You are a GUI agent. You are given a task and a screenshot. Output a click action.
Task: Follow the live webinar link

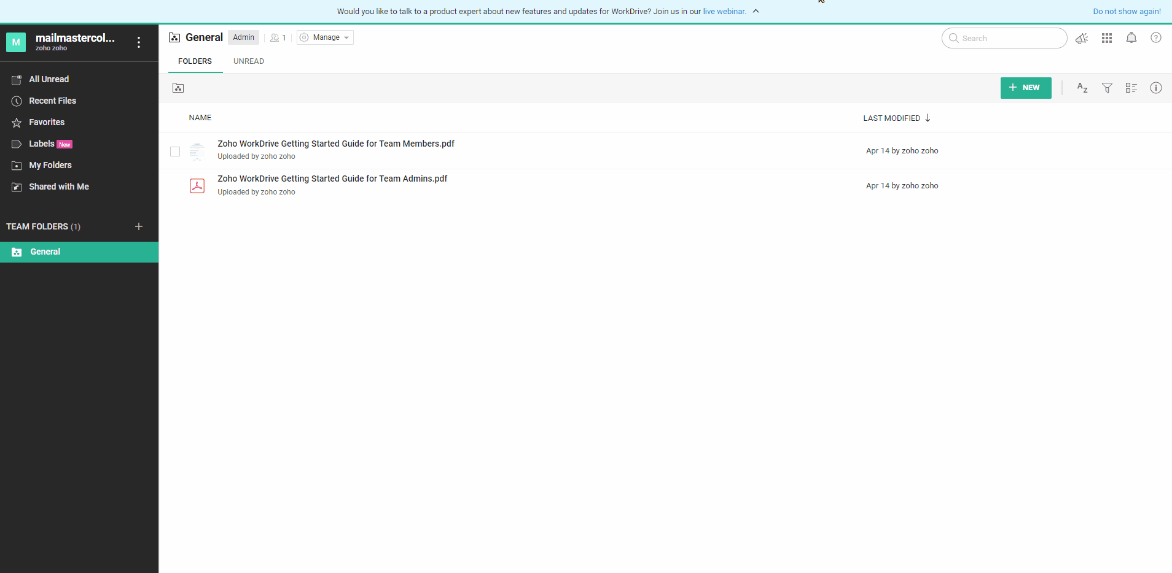tap(724, 11)
